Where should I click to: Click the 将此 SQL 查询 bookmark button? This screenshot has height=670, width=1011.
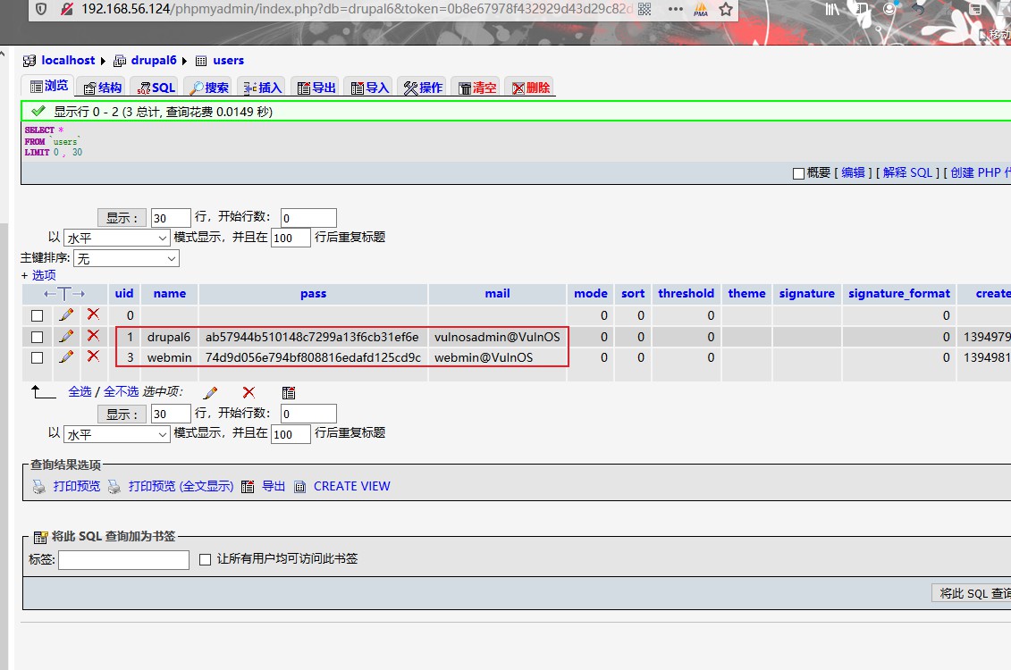971,593
